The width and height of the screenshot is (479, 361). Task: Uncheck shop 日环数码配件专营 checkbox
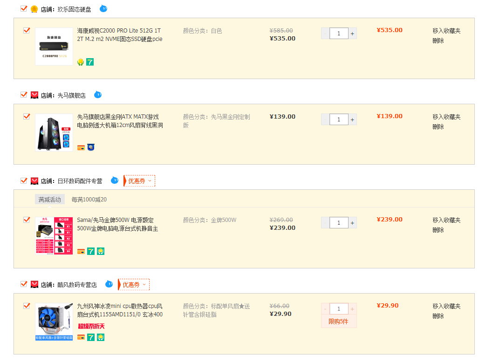24,181
